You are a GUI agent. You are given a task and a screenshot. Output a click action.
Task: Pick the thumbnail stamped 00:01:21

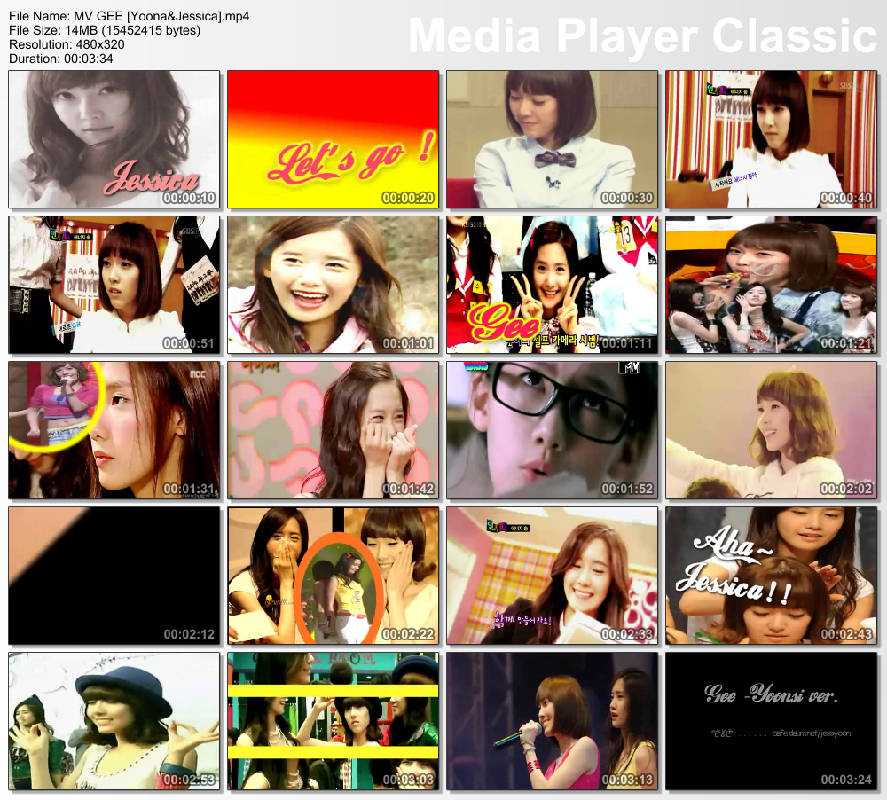(x=771, y=285)
